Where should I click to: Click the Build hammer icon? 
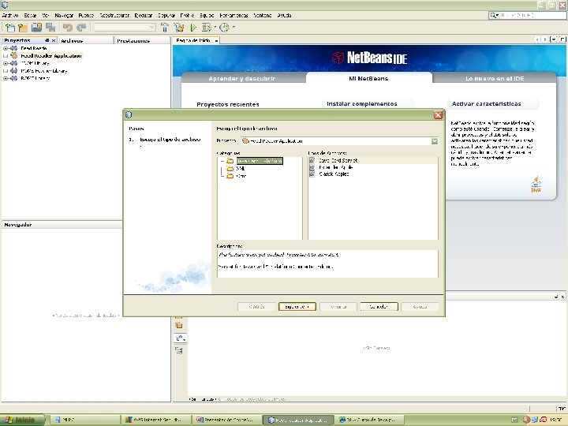pyautogui.click(x=165, y=27)
